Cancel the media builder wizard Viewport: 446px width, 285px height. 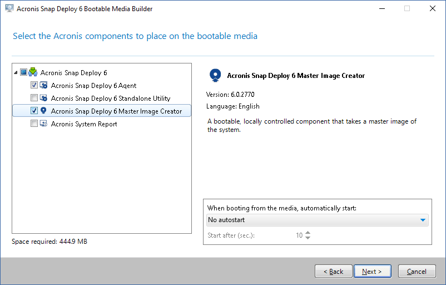point(417,272)
